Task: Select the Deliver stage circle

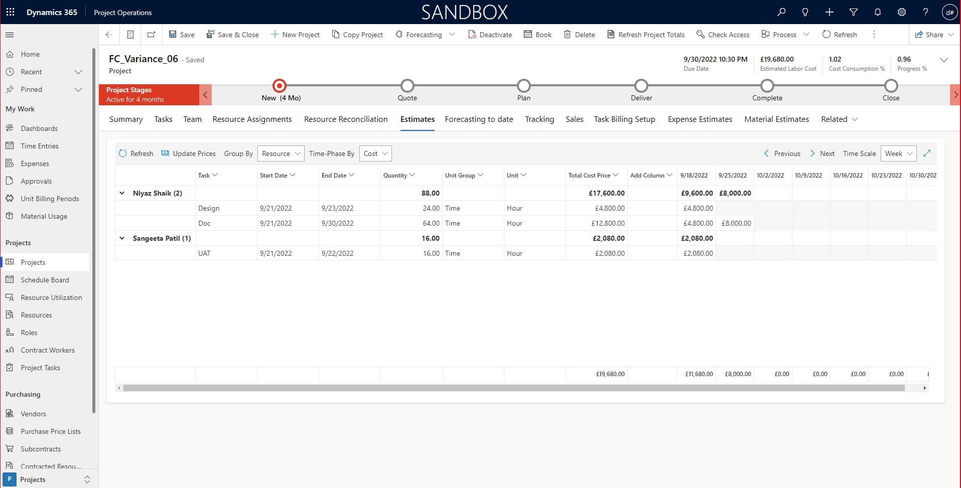Action: (x=641, y=85)
